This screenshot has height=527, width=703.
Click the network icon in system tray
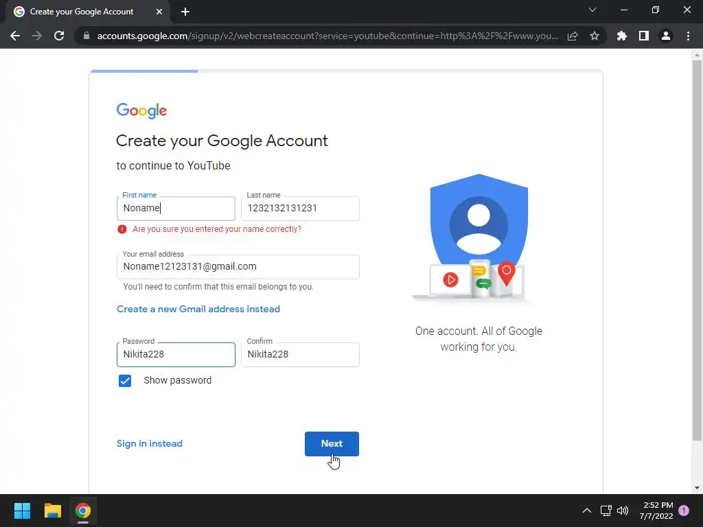(x=606, y=511)
